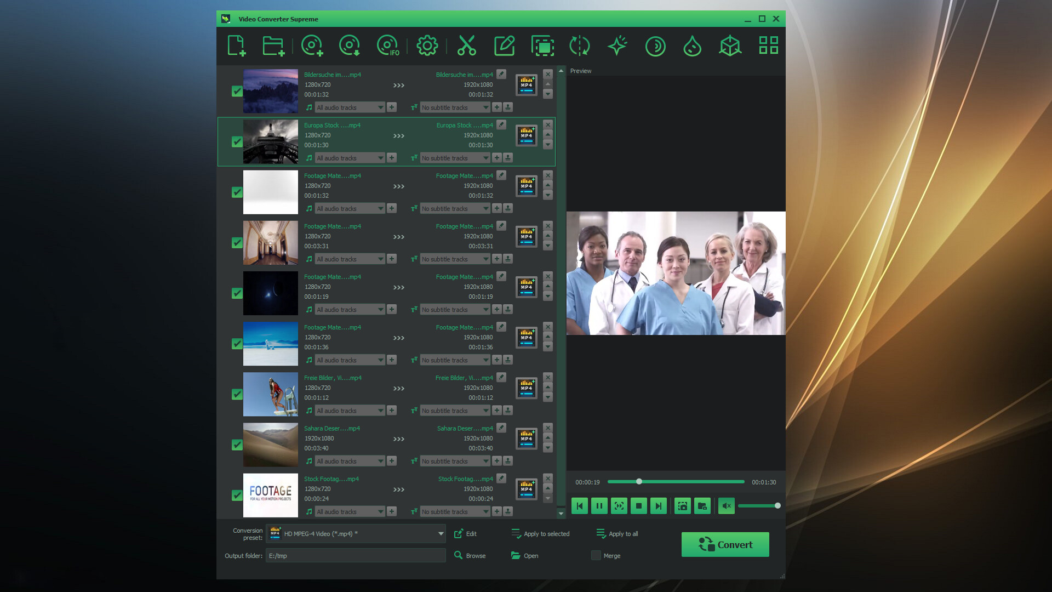Mute the preview audio
Viewport: 1052px width, 592px height.
726,505
